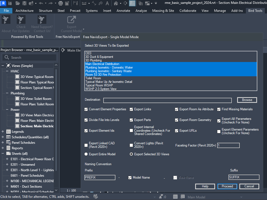The width and height of the screenshot is (267, 200).
Task: Click the Open folder icon in quick access toolbar
Action: click(18, 3)
